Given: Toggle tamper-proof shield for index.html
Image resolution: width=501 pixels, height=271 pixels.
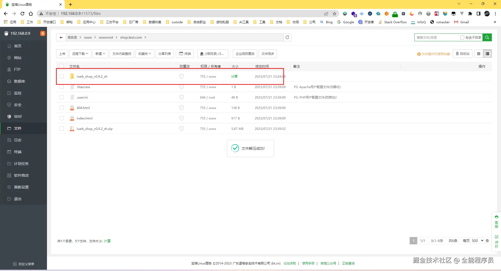Looking at the screenshot, I should tap(181, 118).
